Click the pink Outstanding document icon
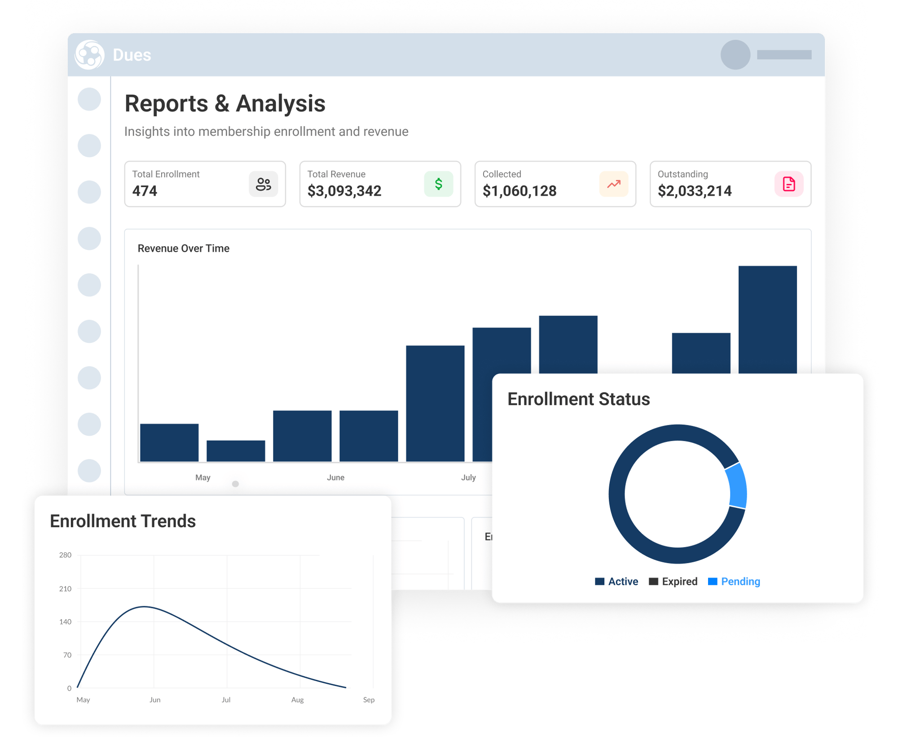 coord(788,184)
